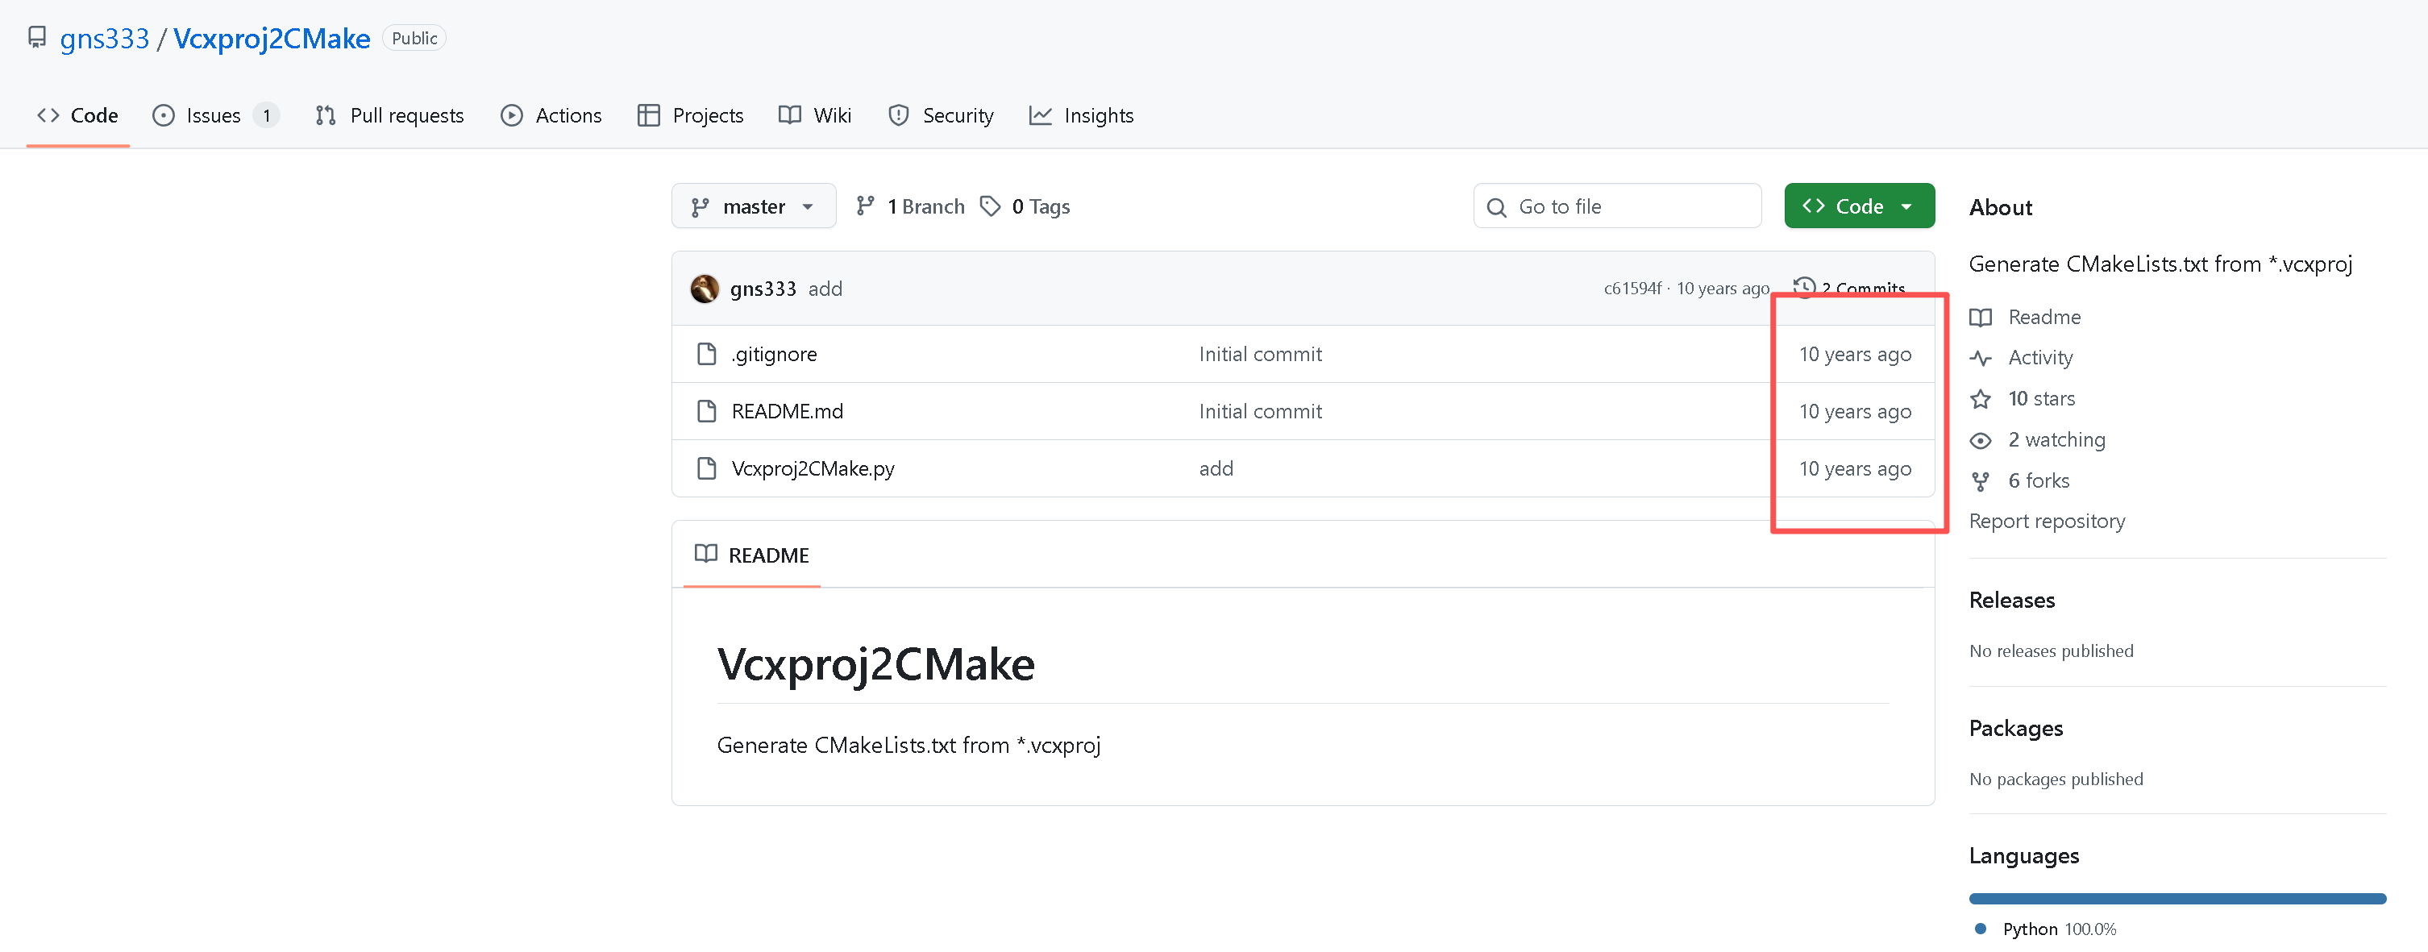The image size is (2428, 952).
Task: Open the Security tab
Action: coord(941,115)
